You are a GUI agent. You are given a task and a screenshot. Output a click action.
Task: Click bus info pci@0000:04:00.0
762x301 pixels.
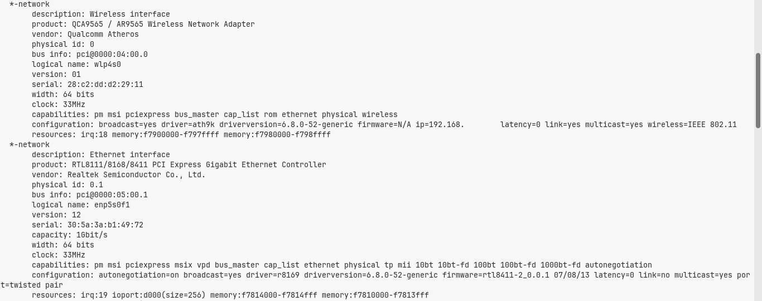tap(112, 55)
